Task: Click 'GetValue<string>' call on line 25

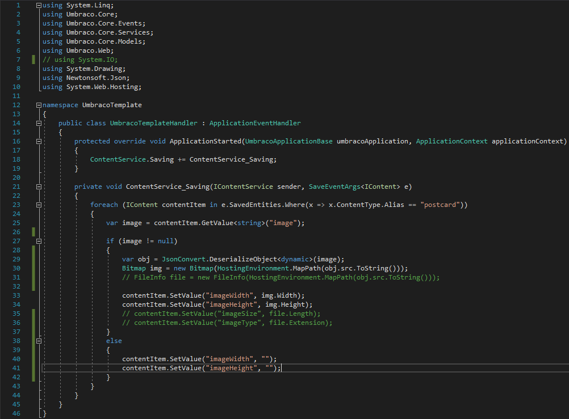Action: (233, 223)
